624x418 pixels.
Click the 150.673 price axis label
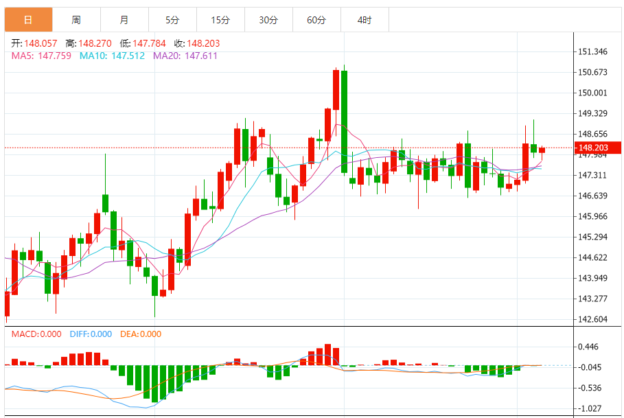coord(593,72)
